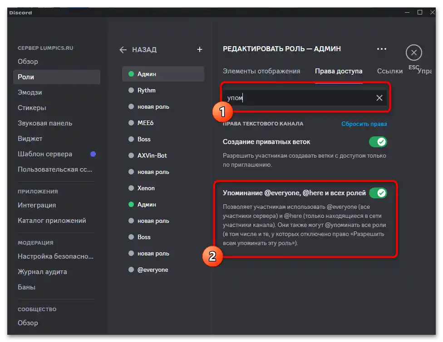This screenshot has height=342, width=443.
Task: Click the back arrow next to Назад
Action: (x=123, y=50)
